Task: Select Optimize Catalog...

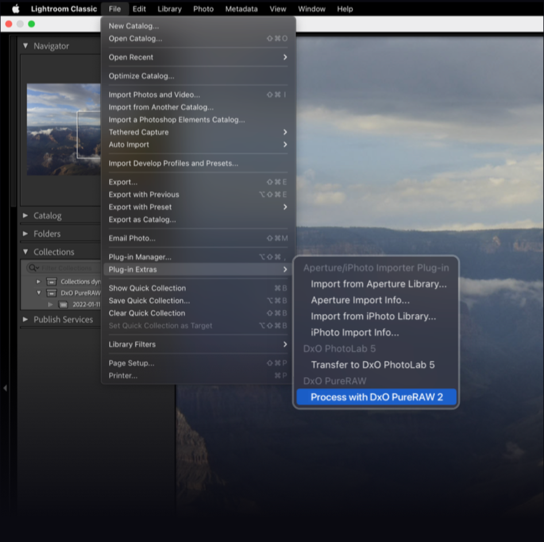Action: (x=198, y=76)
